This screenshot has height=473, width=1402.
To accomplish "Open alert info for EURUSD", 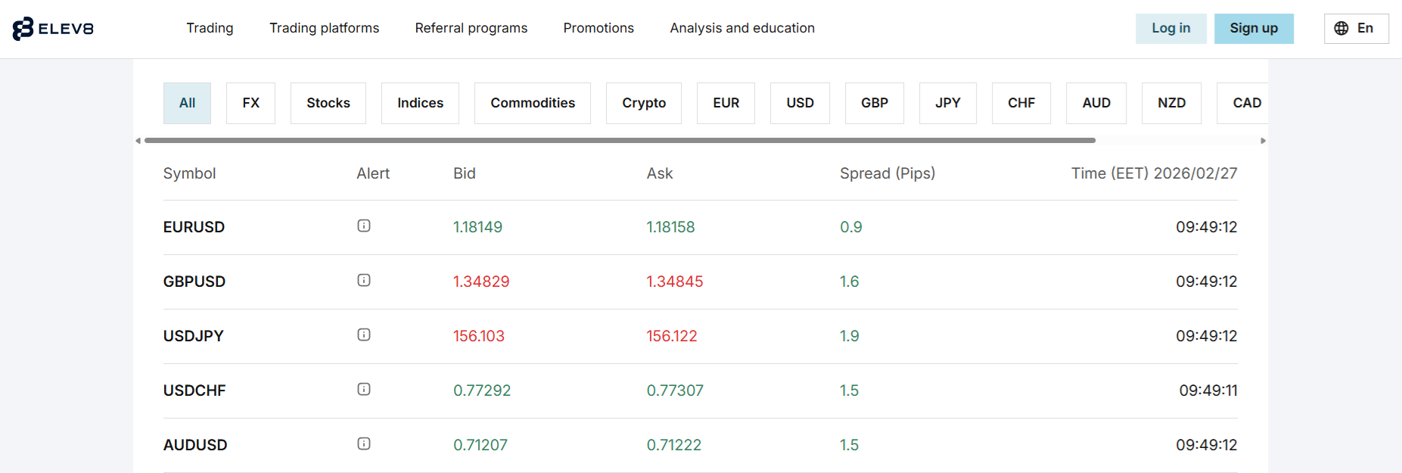I will [x=364, y=226].
